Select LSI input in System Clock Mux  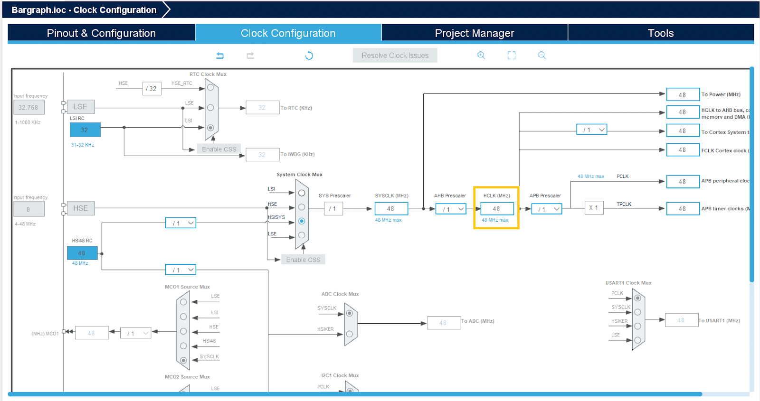click(302, 193)
